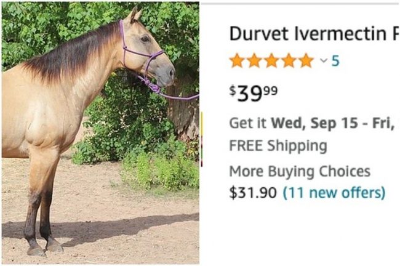Click the $39 main price

tap(246, 94)
